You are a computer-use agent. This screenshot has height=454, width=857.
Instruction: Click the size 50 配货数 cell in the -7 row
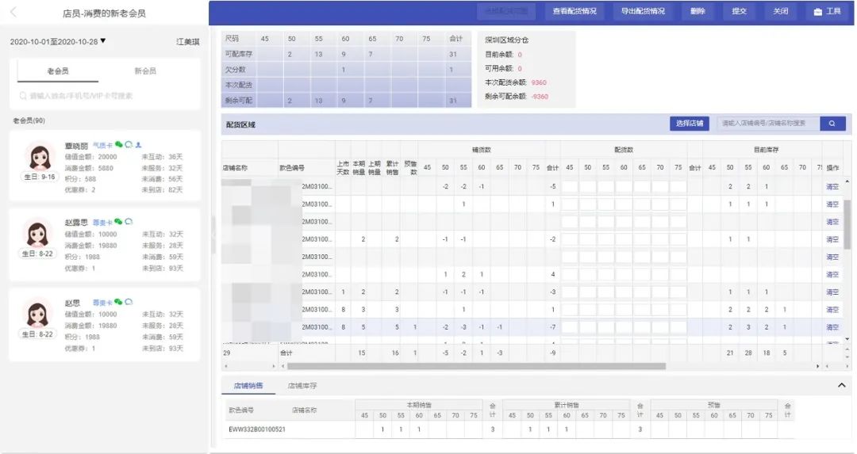point(587,327)
